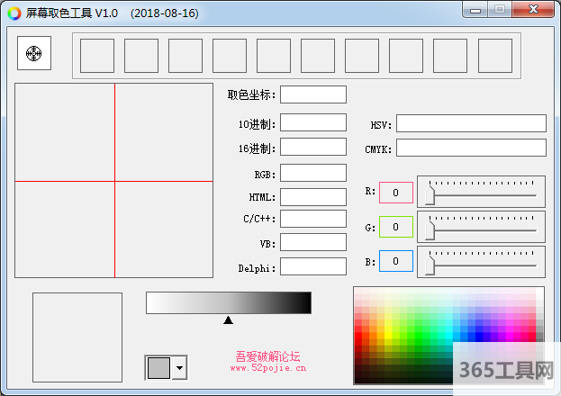Click the B slider handle
The width and height of the screenshot is (561, 396).
point(431,262)
